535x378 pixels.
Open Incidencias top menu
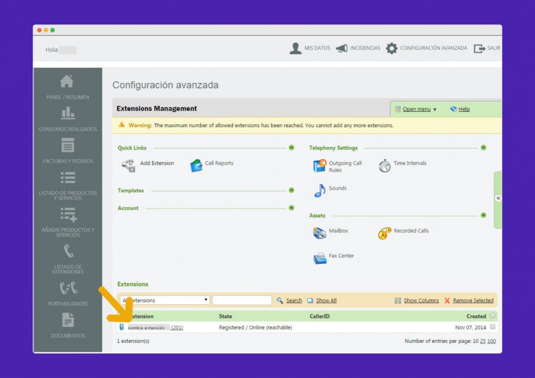tap(365, 48)
